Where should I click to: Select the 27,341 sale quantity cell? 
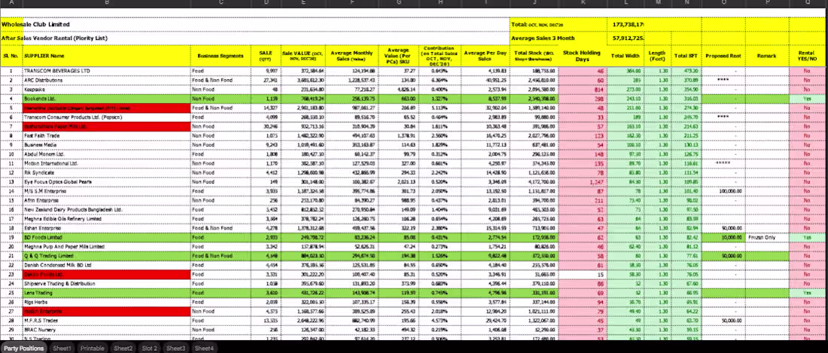click(x=266, y=80)
